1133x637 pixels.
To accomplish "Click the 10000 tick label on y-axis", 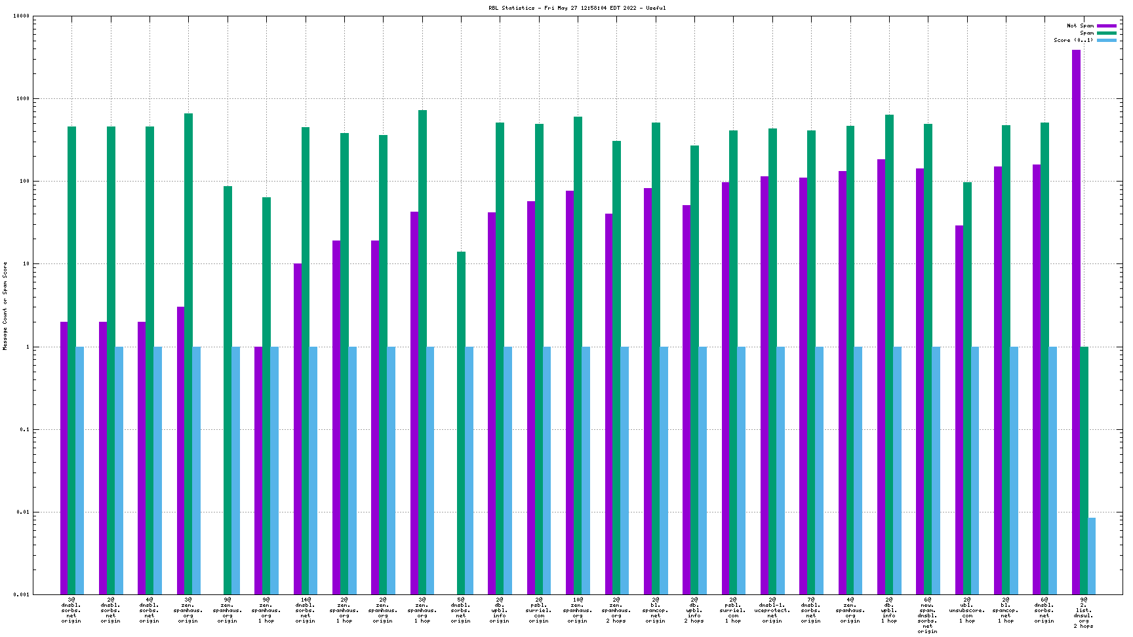I will 21,16.
